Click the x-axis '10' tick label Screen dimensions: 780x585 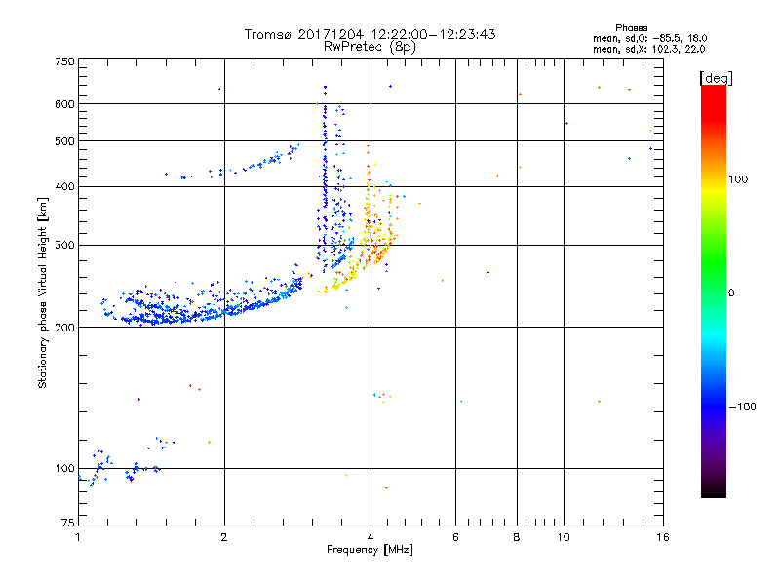(564, 537)
